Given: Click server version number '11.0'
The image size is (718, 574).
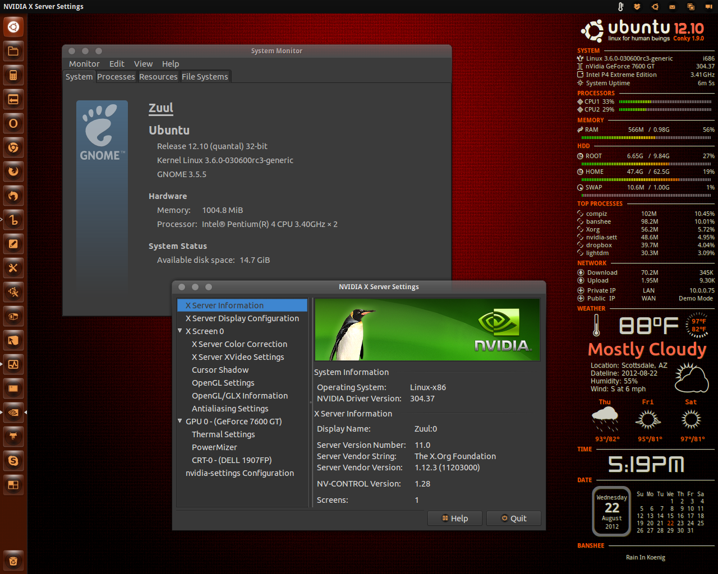Looking at the screenshot, I should (x=422, y=445).
